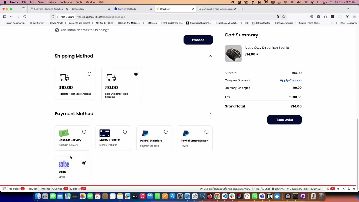Open the Models tab in debugbar
The image size is (359, 202).
[78, 189]
